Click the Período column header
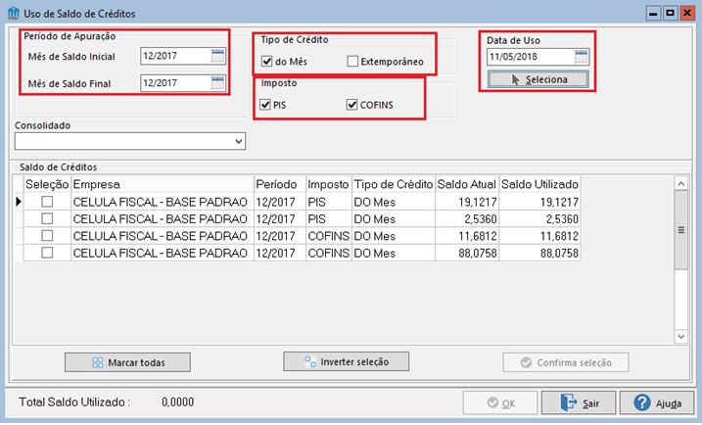This screenshot has width=702, height=425. point(280,184)
